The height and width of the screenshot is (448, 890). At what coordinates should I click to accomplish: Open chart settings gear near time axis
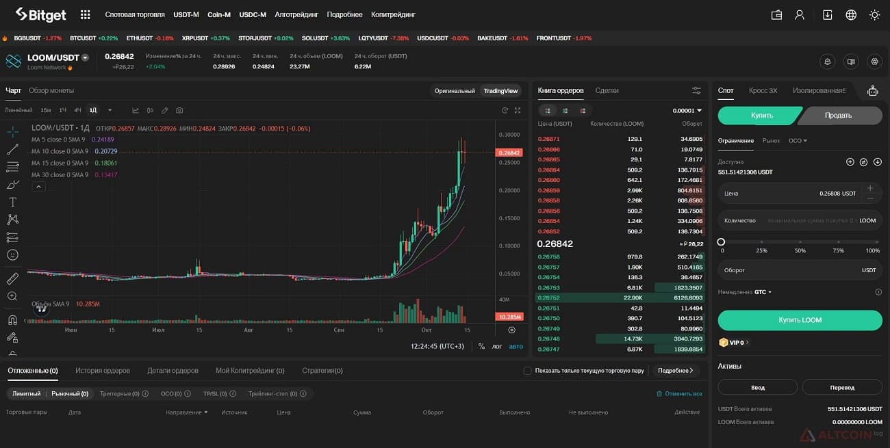click(x=511, y=330)
